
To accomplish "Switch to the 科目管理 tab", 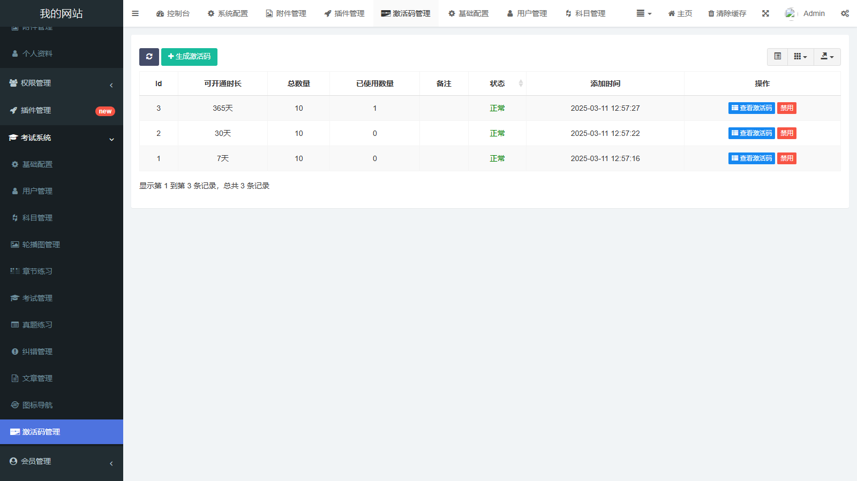I will (x=585, y=13).
